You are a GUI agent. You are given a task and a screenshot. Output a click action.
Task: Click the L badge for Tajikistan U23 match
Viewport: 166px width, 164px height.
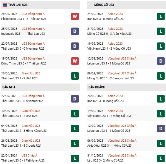(x=75, y=158)
